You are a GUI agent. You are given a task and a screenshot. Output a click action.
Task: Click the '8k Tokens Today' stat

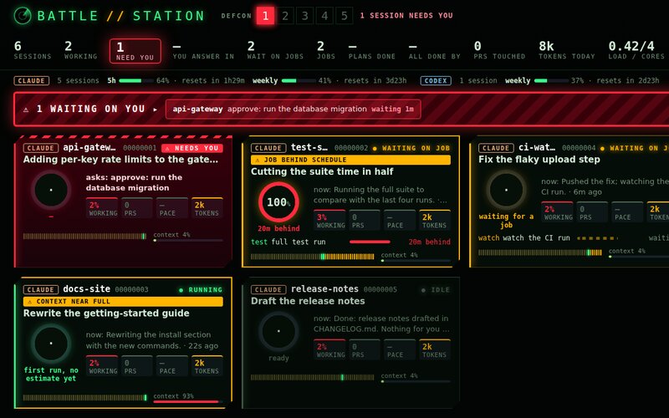coord(567,50)
